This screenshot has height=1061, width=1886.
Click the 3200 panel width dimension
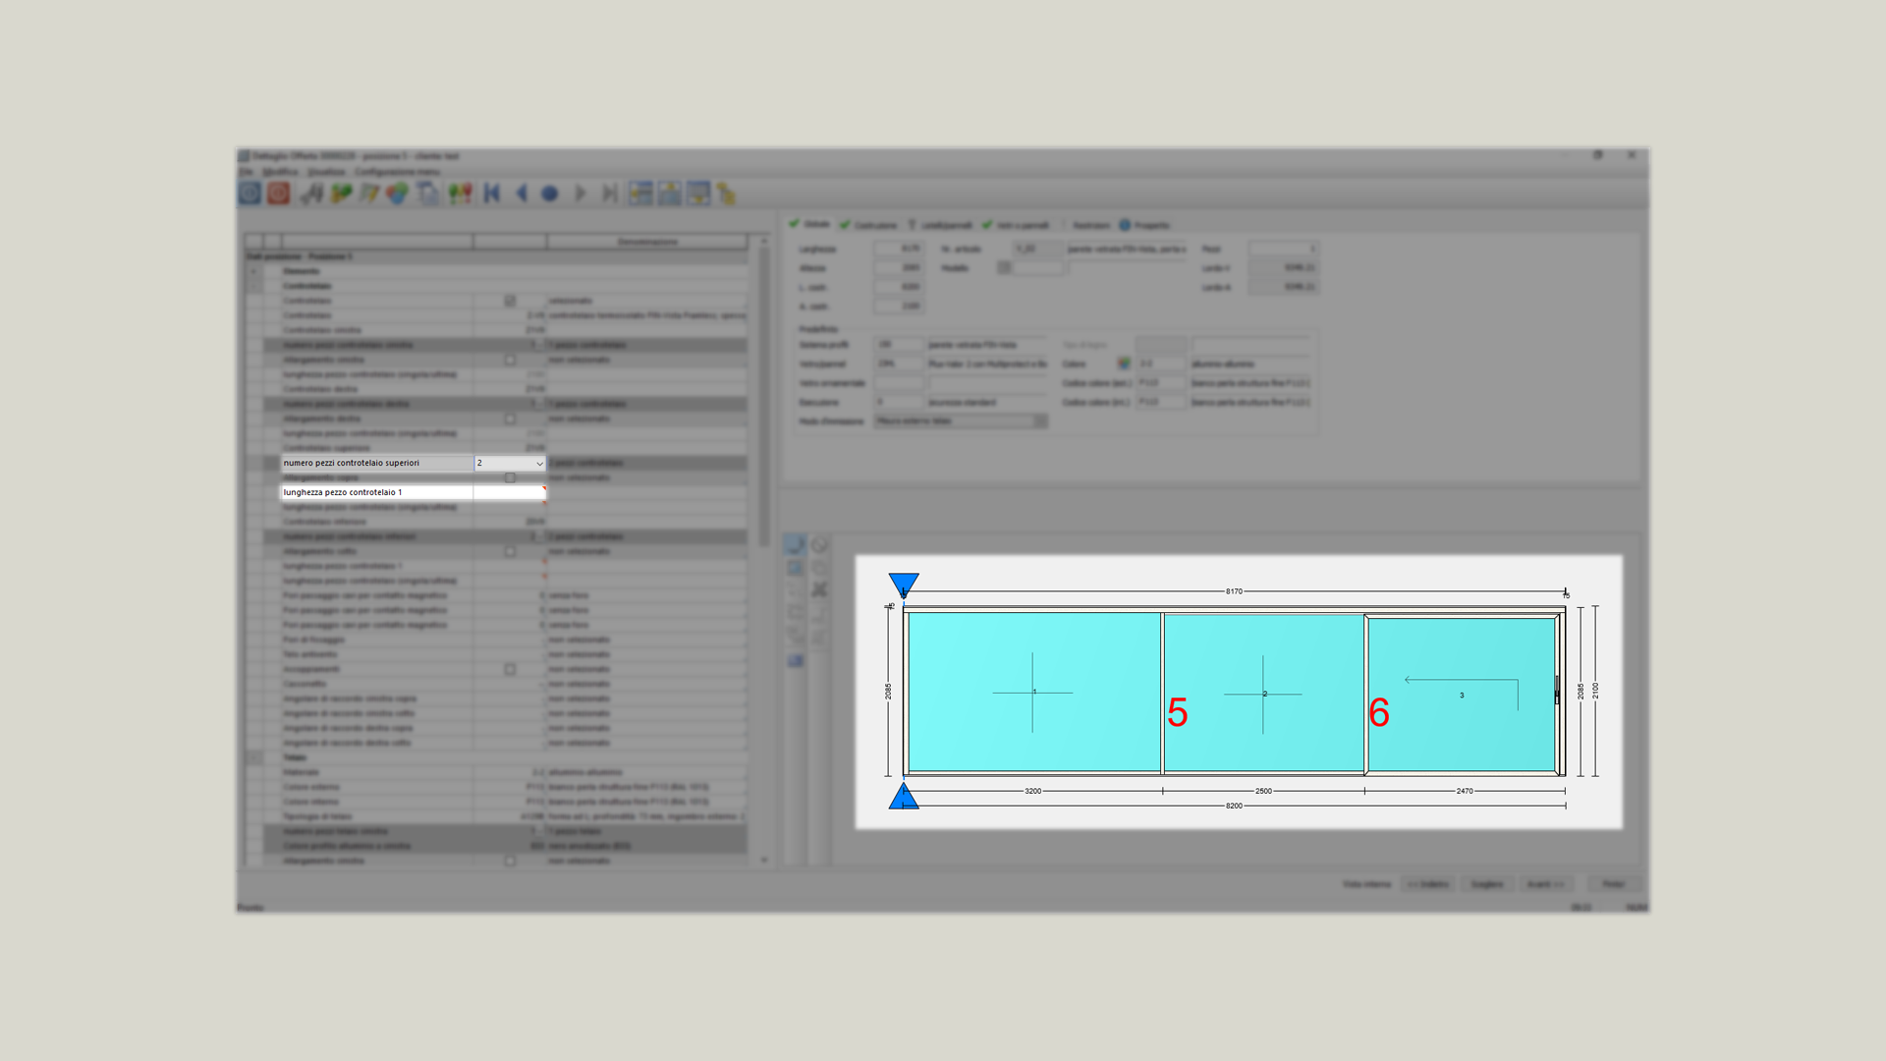point(1032,791)
